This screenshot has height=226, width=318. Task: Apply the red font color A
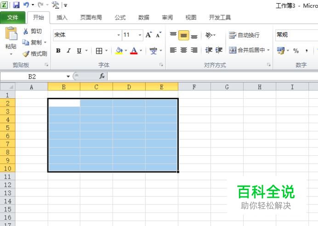[134, 51]
